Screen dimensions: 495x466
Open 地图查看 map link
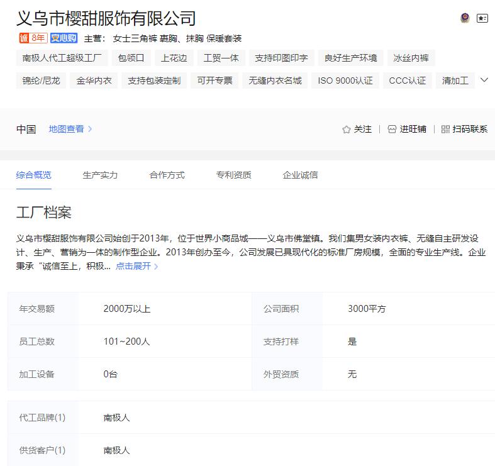pos(66,129)
